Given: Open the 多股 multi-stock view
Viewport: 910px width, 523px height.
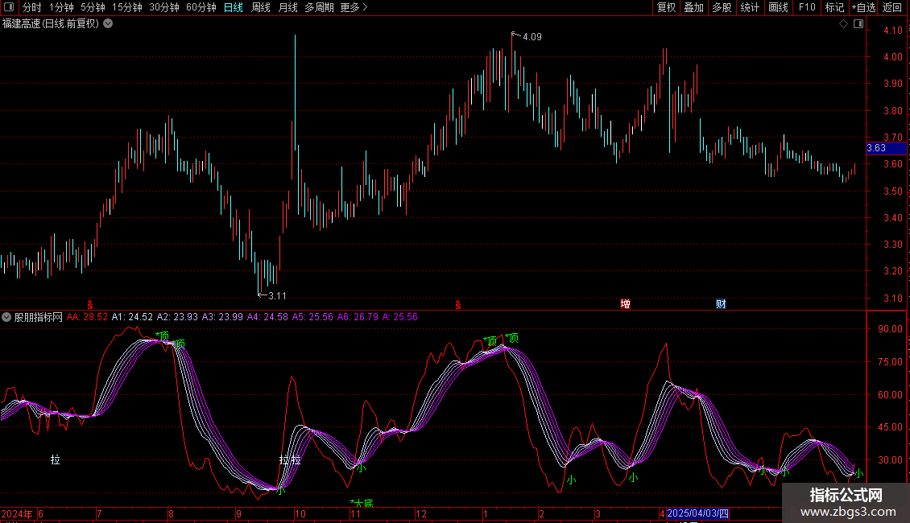Looking at the screenshot, I should 722,7.
